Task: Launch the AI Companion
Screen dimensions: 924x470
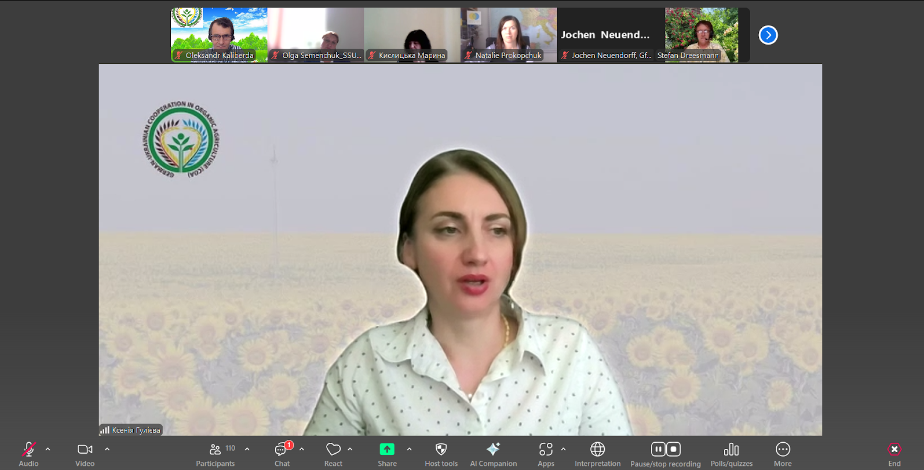Action: [x=493, y=450]
